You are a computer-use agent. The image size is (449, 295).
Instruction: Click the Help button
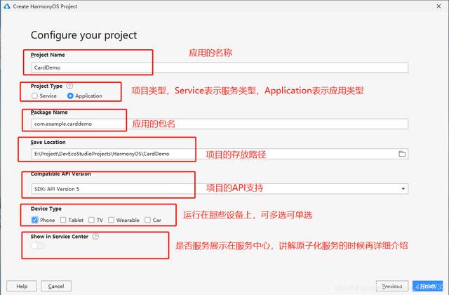(x=22, y=286)
